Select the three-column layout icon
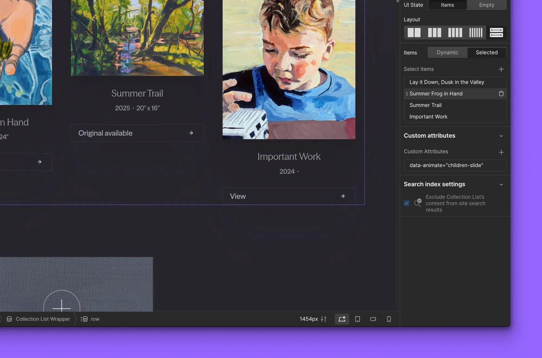This screenshot has height=358, width=542. tap(434, 33)
